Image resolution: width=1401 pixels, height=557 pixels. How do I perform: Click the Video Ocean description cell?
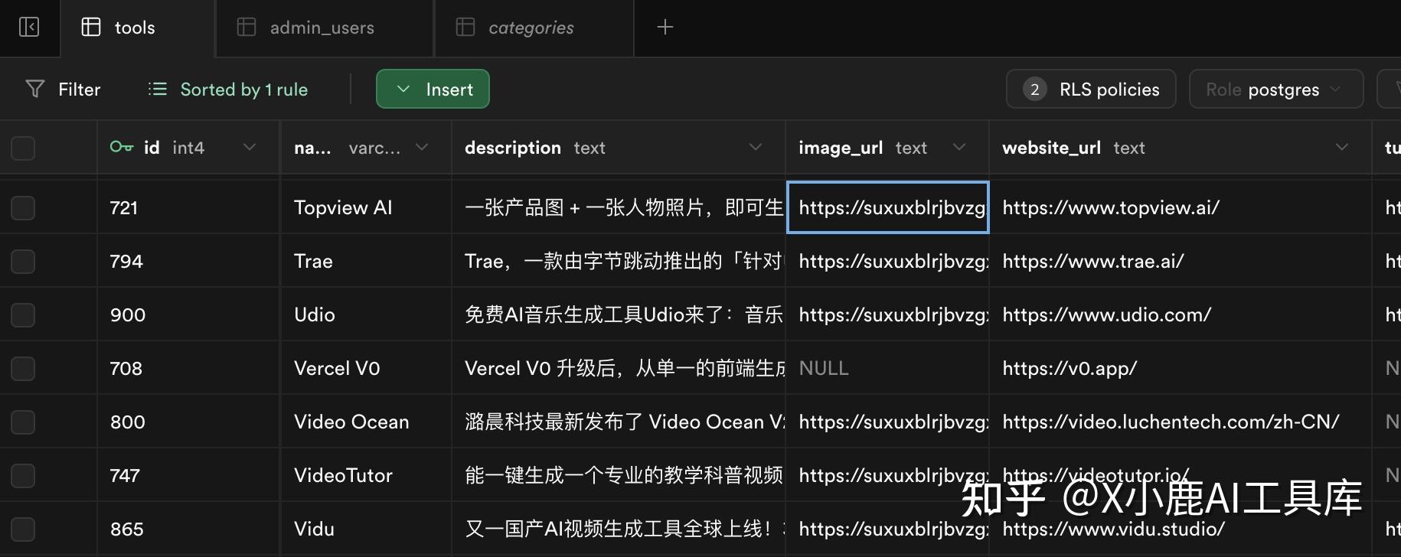[x=619, y=422]
